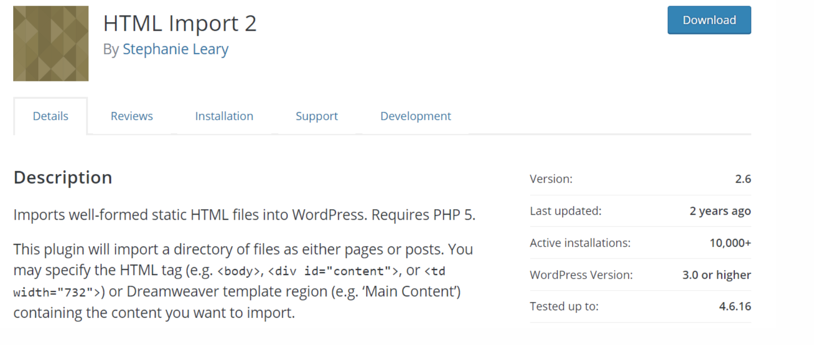Download the HTML Import 2 plugin
814x345 pixels.
click(x=709, y=20)
